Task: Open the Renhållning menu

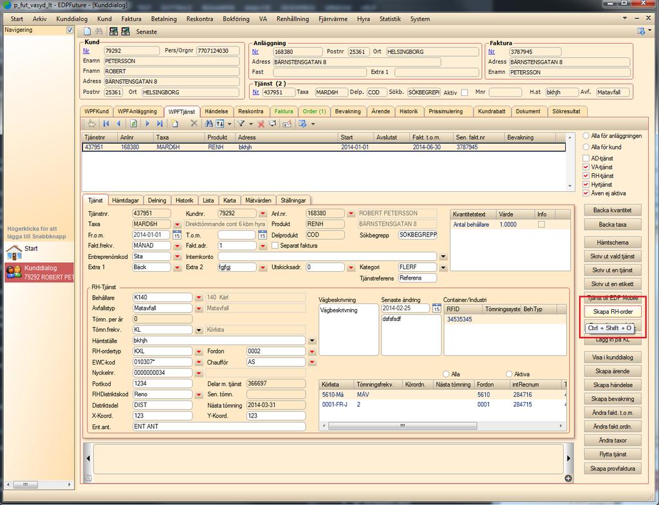Action: point(293,19)
